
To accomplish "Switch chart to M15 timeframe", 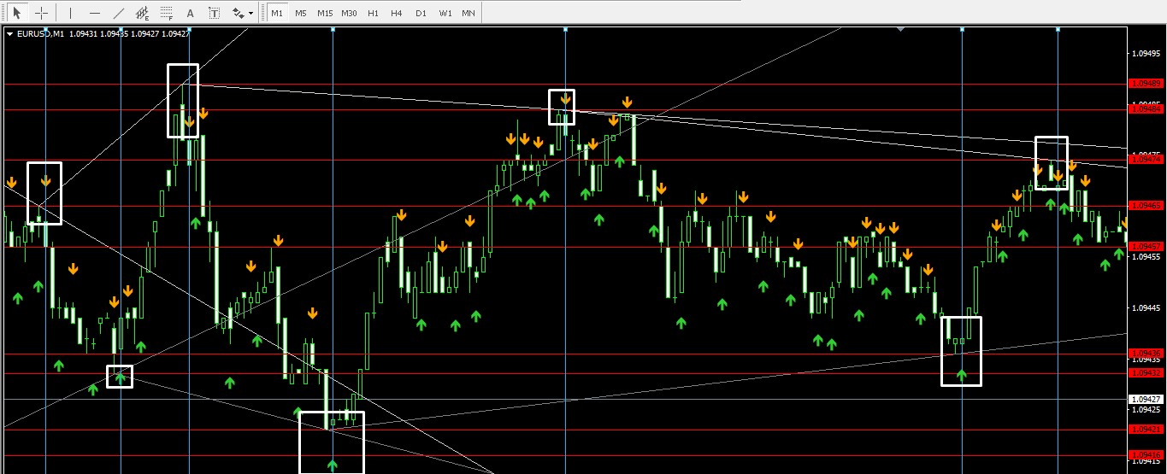I will tap(325, 13).
